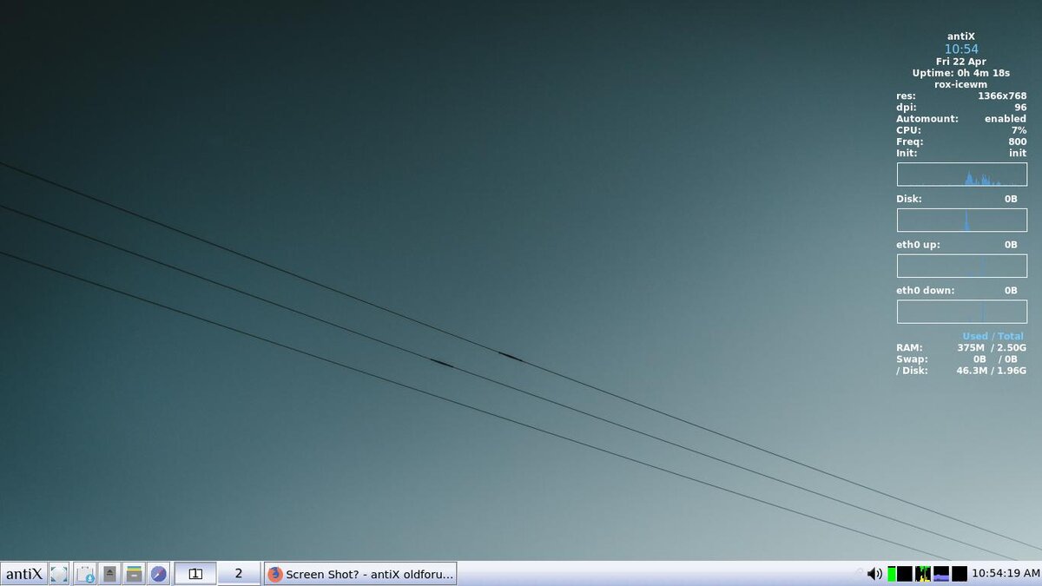The width and height of the screenshot is (1042, 586).
Task: Open the file drawer icon on the toolbar
Action: pyautogui.click(x=133, y=573)
